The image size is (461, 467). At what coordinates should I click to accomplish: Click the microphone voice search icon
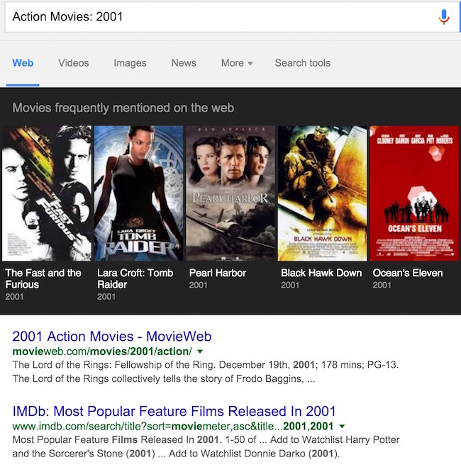tap(444, 17)
